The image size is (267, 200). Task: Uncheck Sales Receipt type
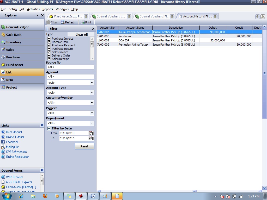click(x=49, y=59)
